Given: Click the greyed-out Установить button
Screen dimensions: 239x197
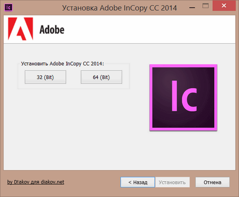Looking at the screenshot, I should point(172,182).
